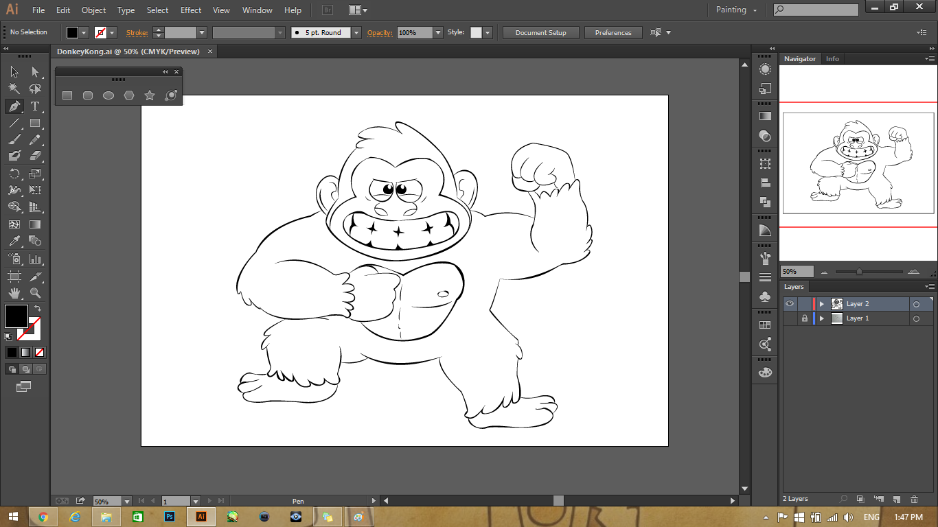Select the Column Graph tool
The width and height of the screenshot is (938, 527).
[35, 259]
